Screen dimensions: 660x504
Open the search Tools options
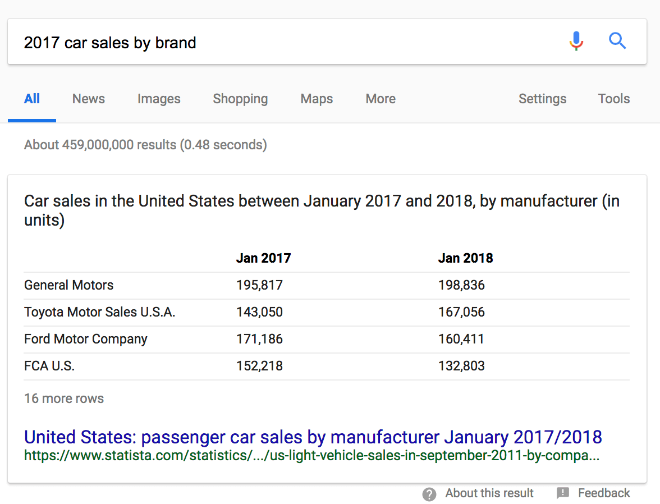(x=614, y=99)
